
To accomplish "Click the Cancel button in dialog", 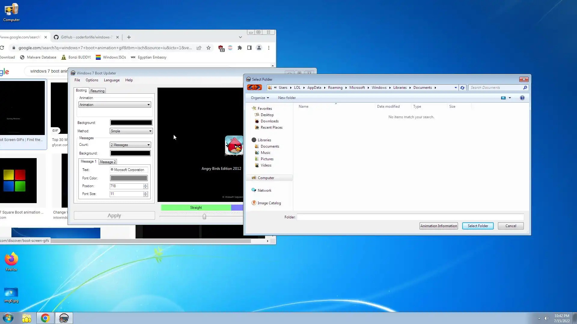I will coord(511,226).
